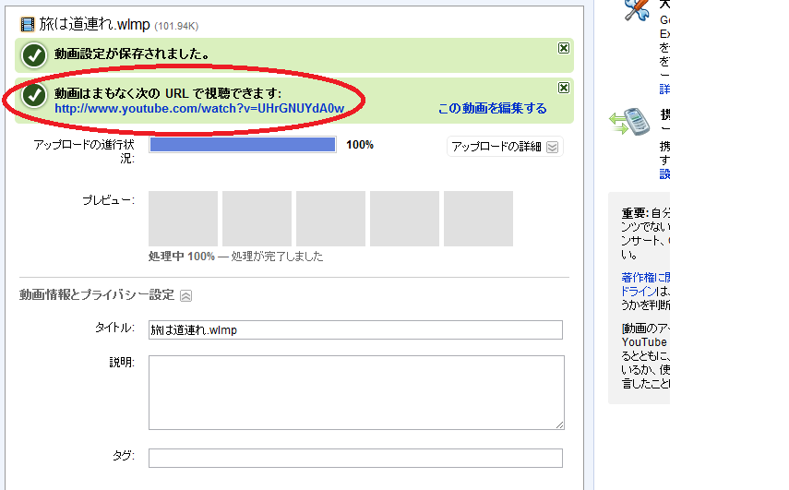Click the 100% upload percentage text
Viewport: 789px width, 490px height.
[360, 145]
